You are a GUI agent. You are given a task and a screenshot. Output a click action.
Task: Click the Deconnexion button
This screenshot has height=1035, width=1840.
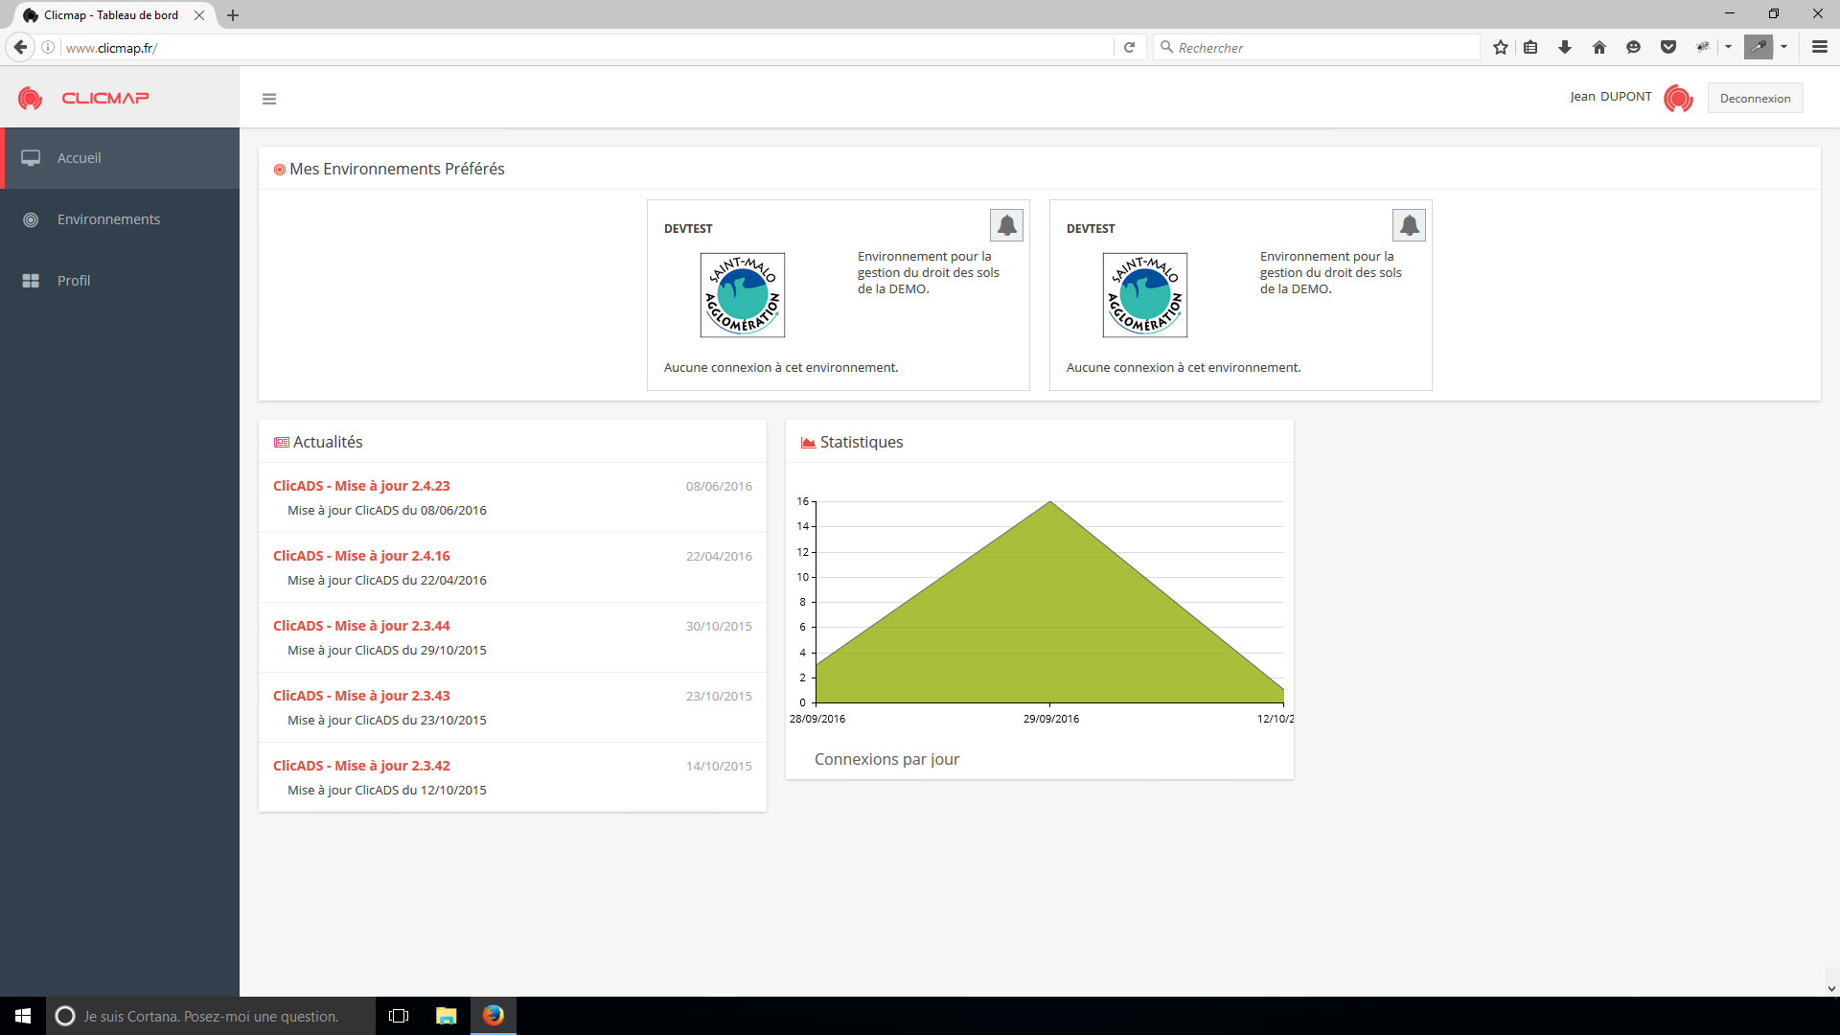click(1755, 98)
